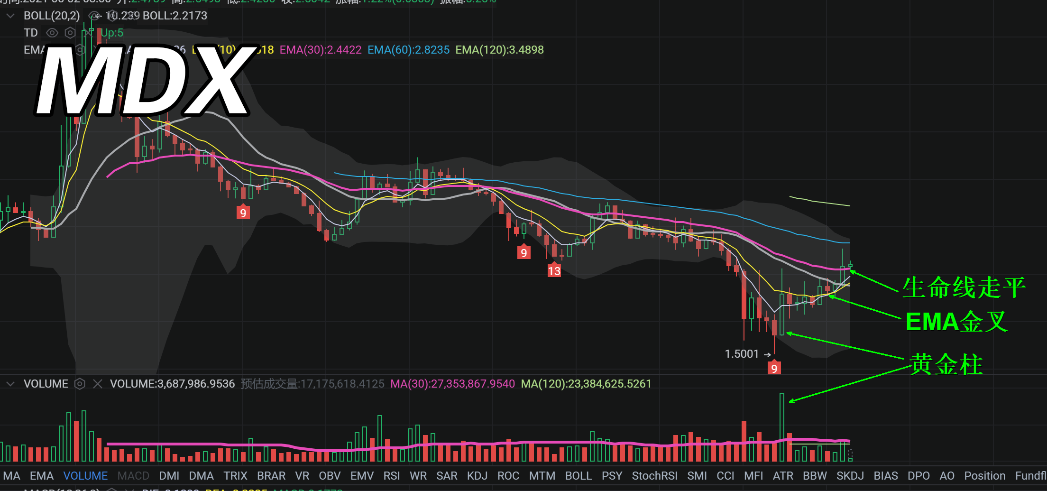Select the MFI indicator tab
This screenshot has width=1047, height=491.
click(x=753, y=476)
